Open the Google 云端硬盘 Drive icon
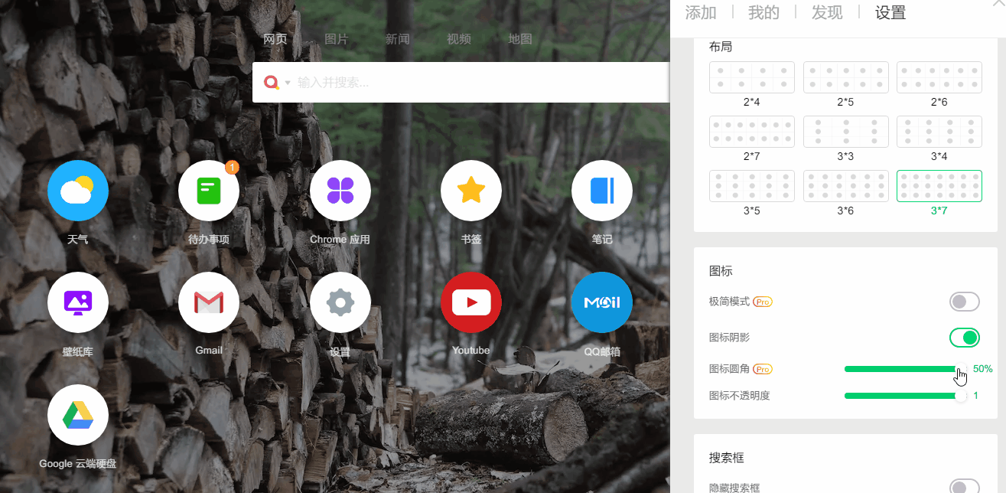 [x=78, y=415]
